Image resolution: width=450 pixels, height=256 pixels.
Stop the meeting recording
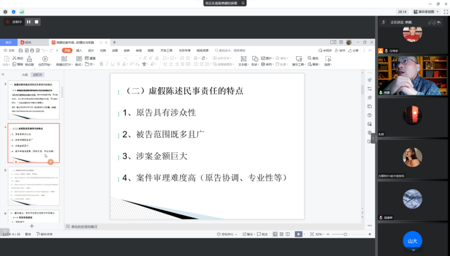[x=36, y=22]
